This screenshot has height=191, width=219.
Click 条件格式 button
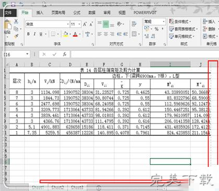coord(180,21)
